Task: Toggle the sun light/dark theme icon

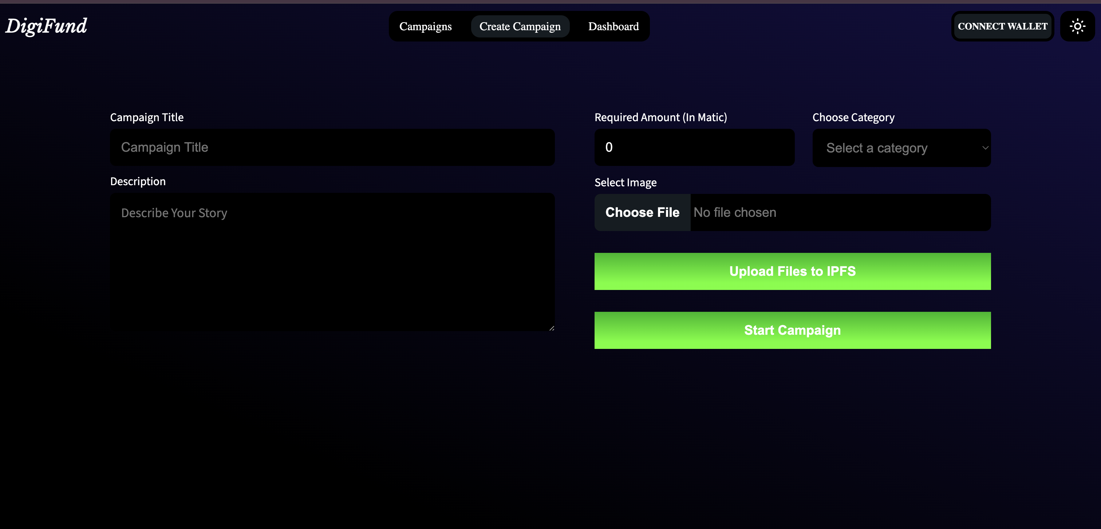Action: click(1077, 27)
